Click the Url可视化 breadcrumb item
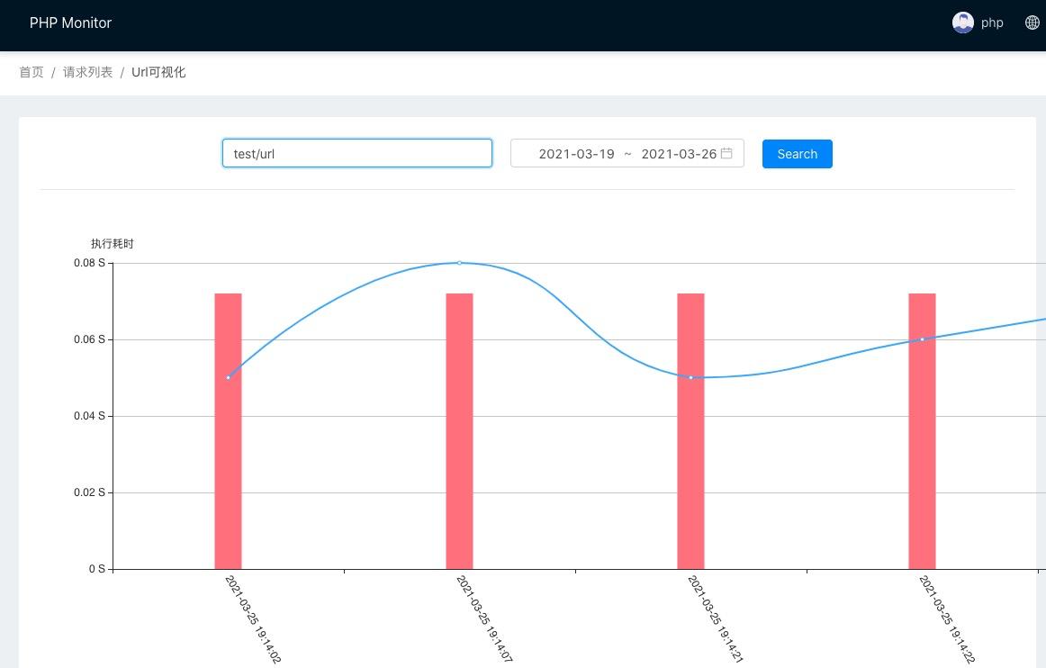 click(158, 72)
